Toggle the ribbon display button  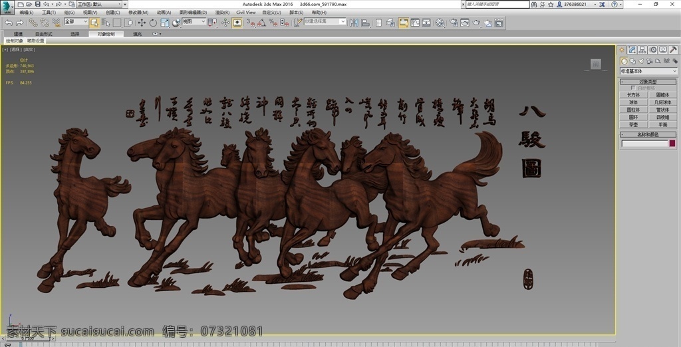[404, 23]
